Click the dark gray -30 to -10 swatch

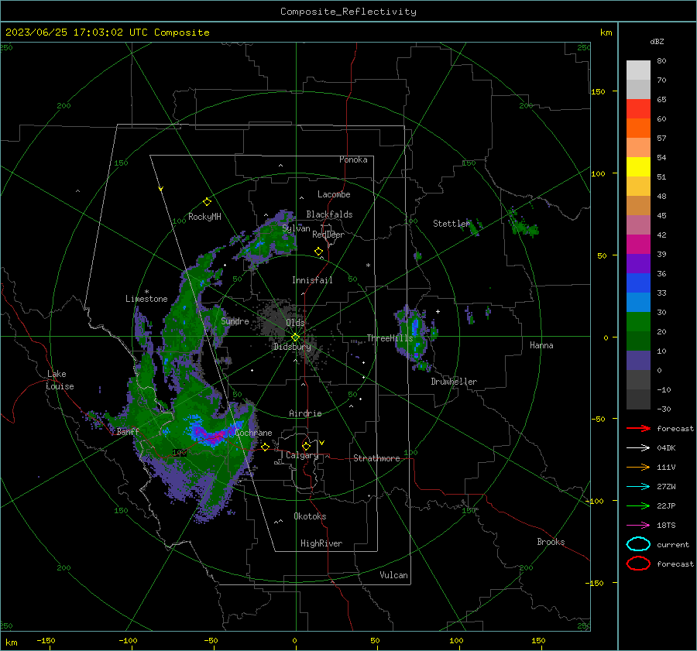[x=638, y=399]
